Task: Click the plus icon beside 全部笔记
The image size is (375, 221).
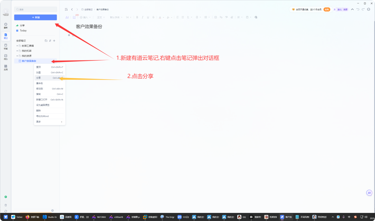Action: pyautogui.click(x=54, y=41)
